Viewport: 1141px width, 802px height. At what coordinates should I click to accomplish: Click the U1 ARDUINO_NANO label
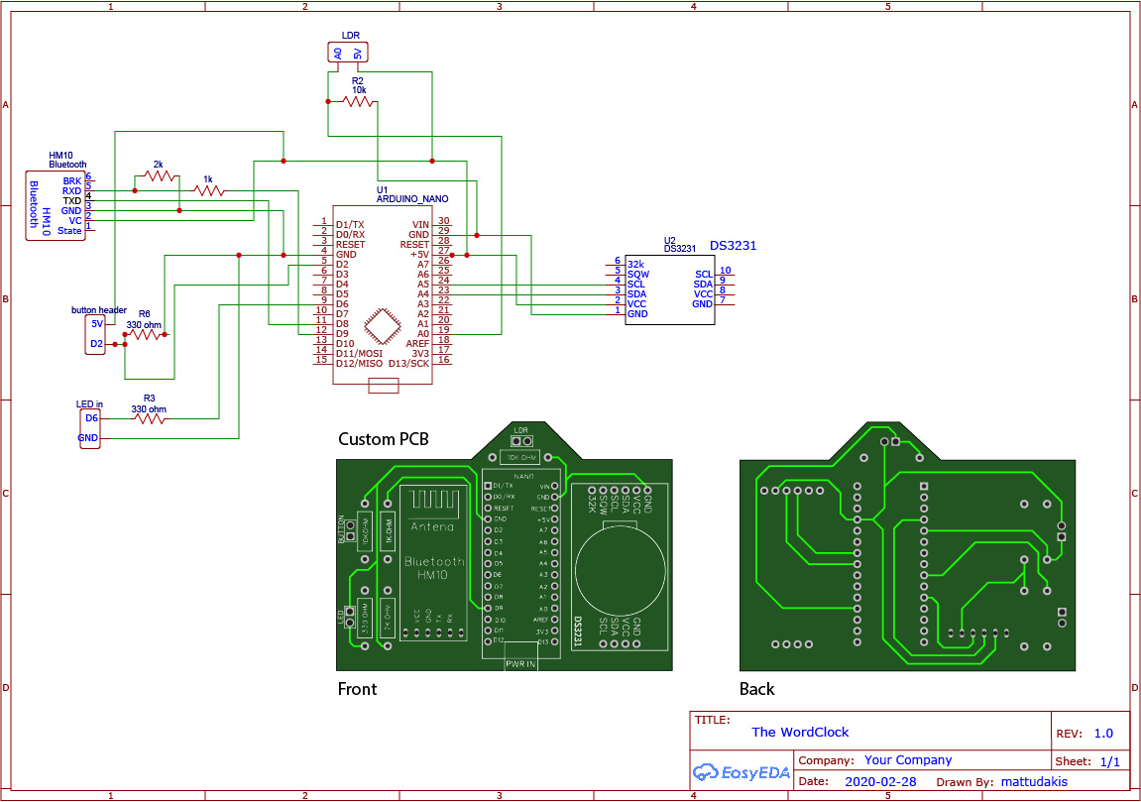point(411,194)
